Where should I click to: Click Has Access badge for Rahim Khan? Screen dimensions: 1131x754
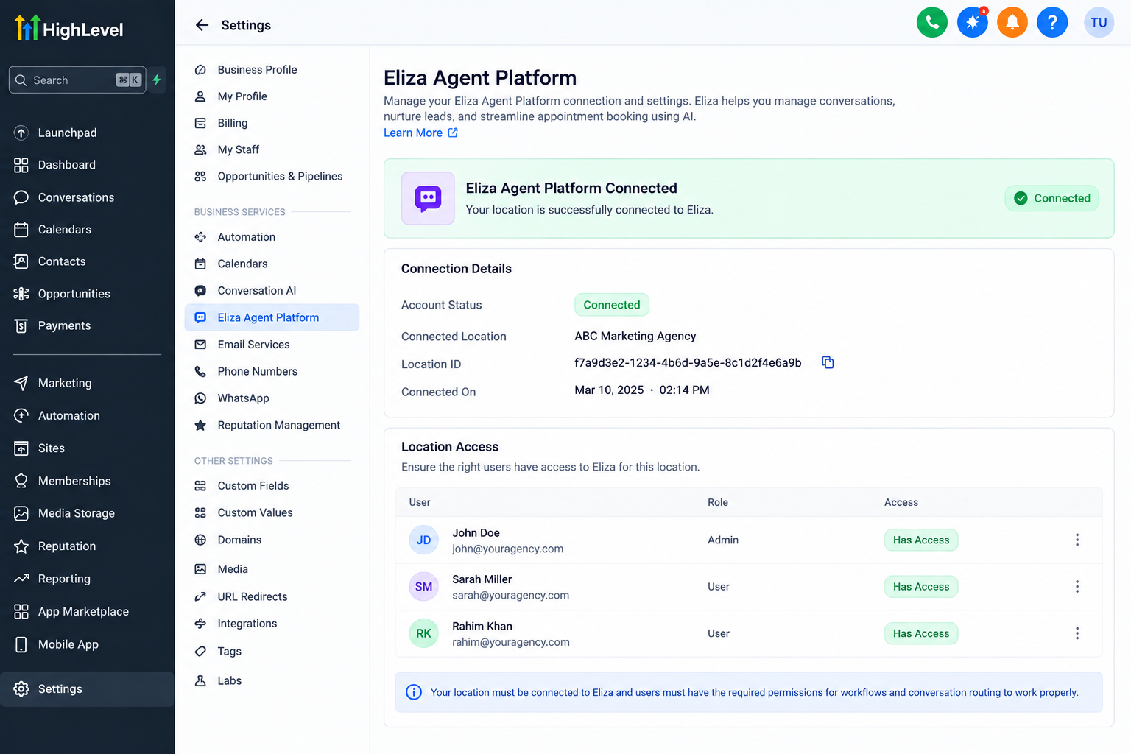(x=921, y=633)
